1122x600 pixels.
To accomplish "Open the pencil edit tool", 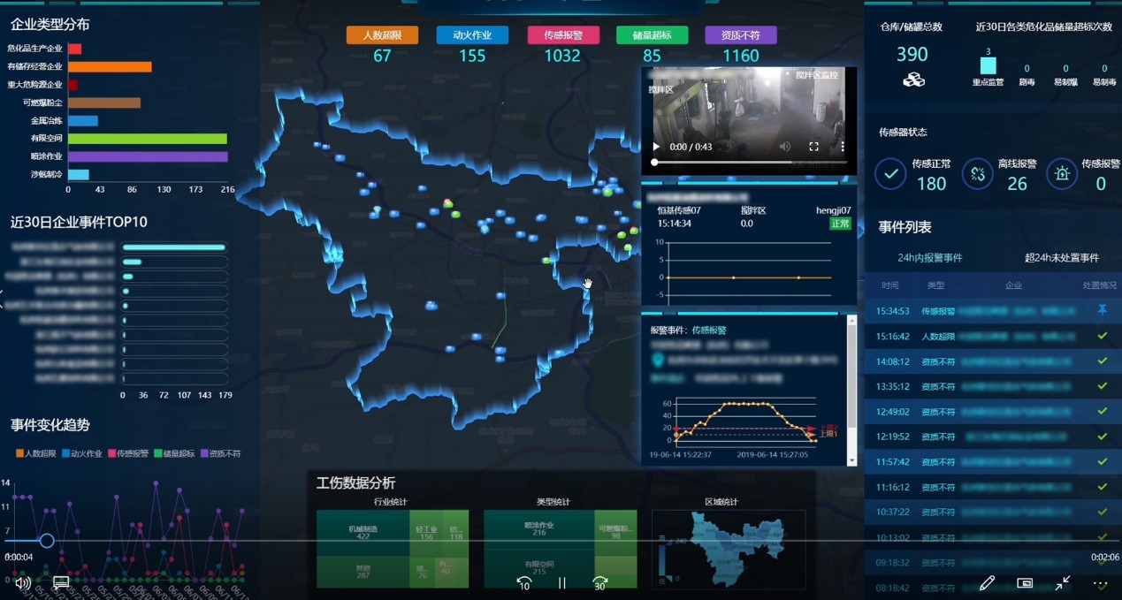I will click(x=987, y=583).
